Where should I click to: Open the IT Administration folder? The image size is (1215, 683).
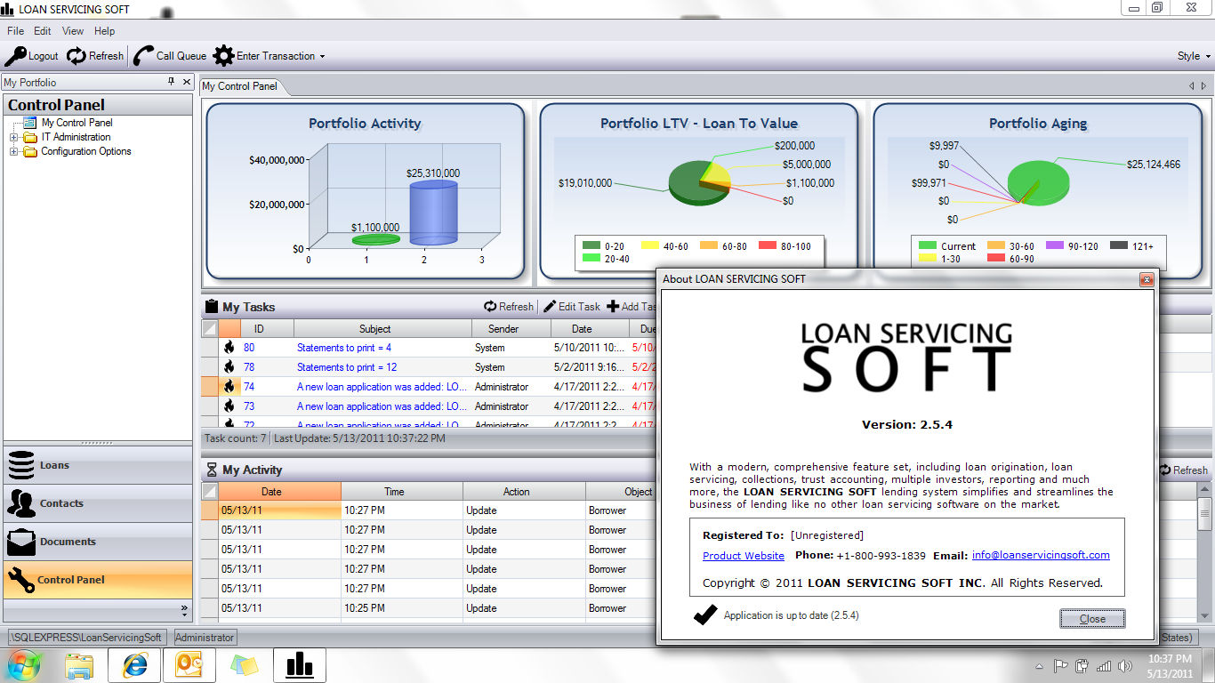(x=30, y=137)
